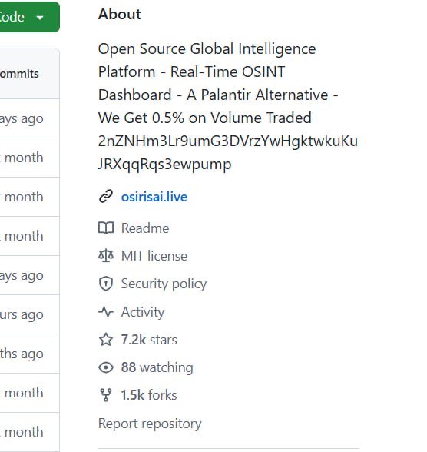Image resolution: width=427 pixels, height=452 pixels.
Task: Click the Security policy shield icon
Action: coord(106,284)
